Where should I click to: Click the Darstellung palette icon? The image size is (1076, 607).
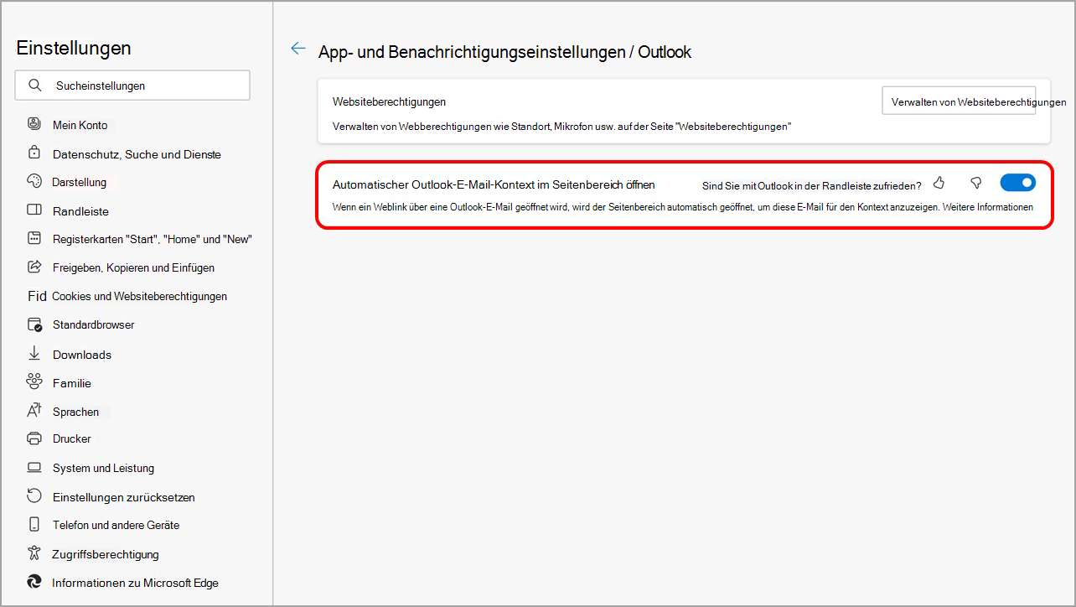34,182
